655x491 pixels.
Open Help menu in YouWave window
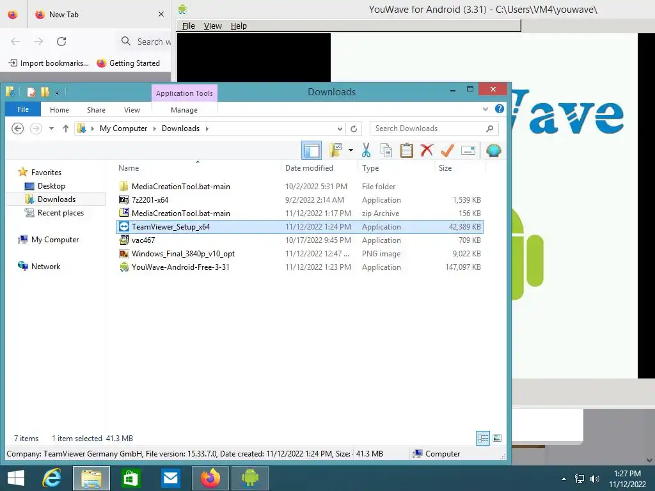coord(239,26)
